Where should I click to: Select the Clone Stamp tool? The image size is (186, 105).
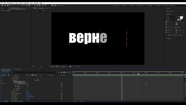37,6
